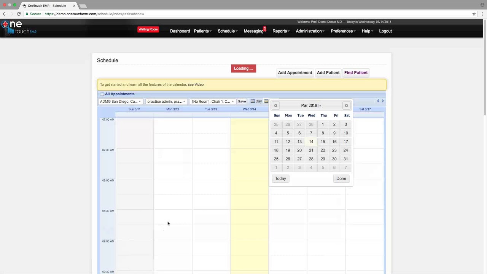Click the Chrome profile icon
The width and height of the screenshot is (487, 274).
[x=482, y=5]
